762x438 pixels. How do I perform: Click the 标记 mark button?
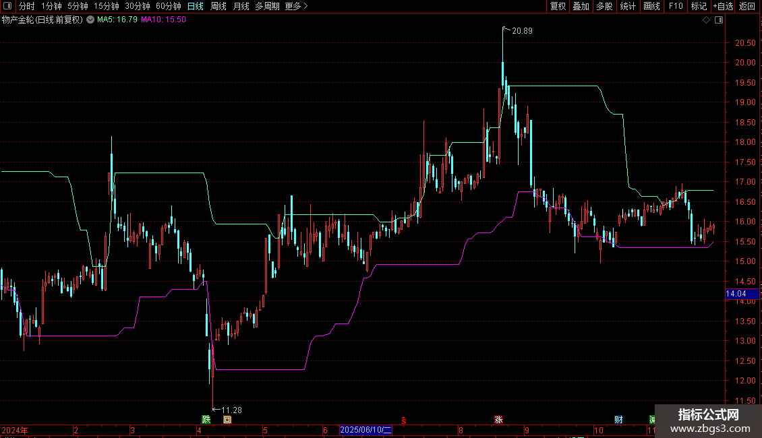pos(699,6)
